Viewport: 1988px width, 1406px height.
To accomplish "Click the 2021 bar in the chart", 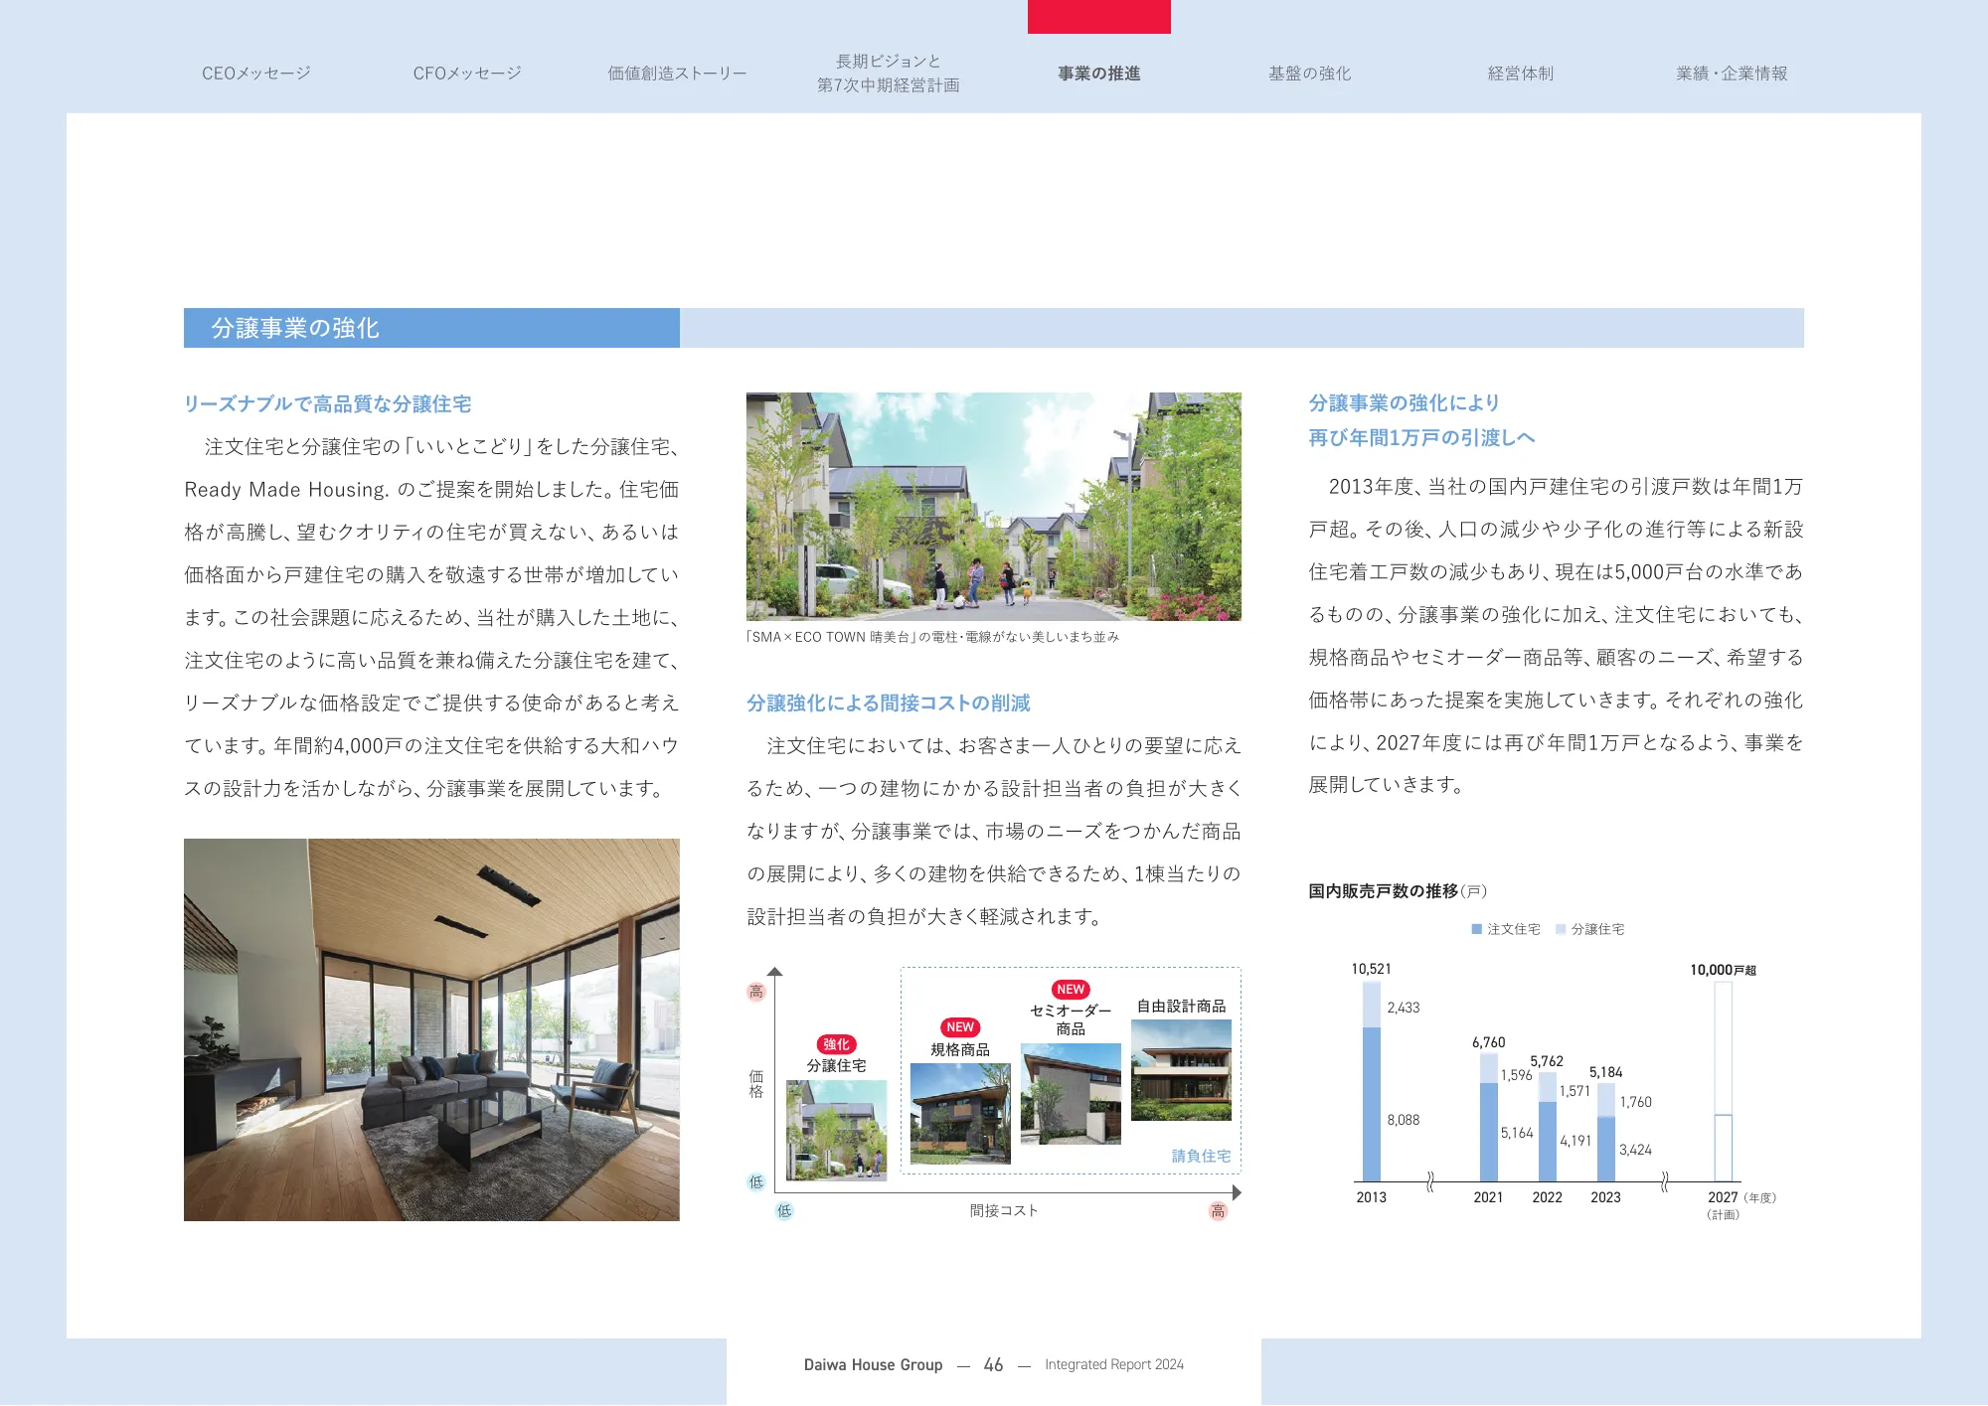I will (1489, 1118).
